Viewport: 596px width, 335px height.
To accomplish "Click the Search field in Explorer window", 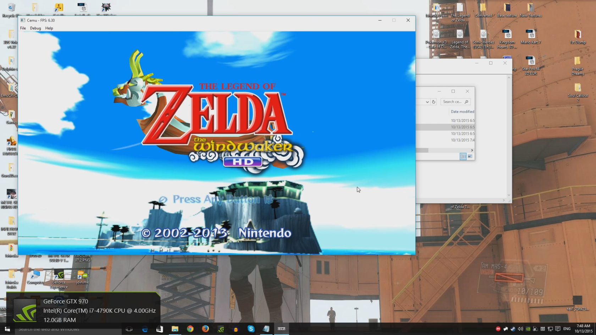I will [456, 102].
